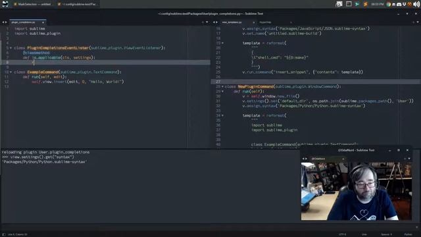This screenshot has width=421, height=237.
Task: Launch Sublime Text from the orange panel icon
Action: coord(365,4)
